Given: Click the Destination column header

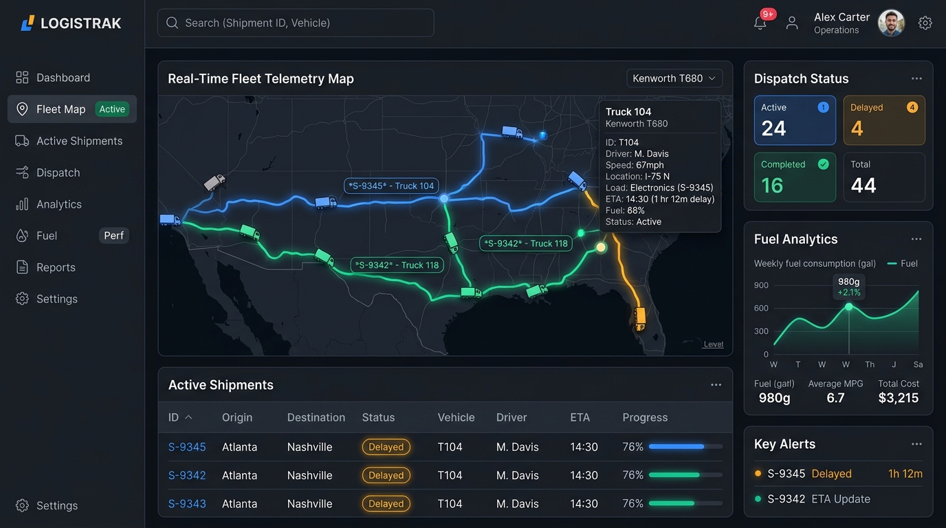Looking at the screenshot, I should [x=316, y=417].
